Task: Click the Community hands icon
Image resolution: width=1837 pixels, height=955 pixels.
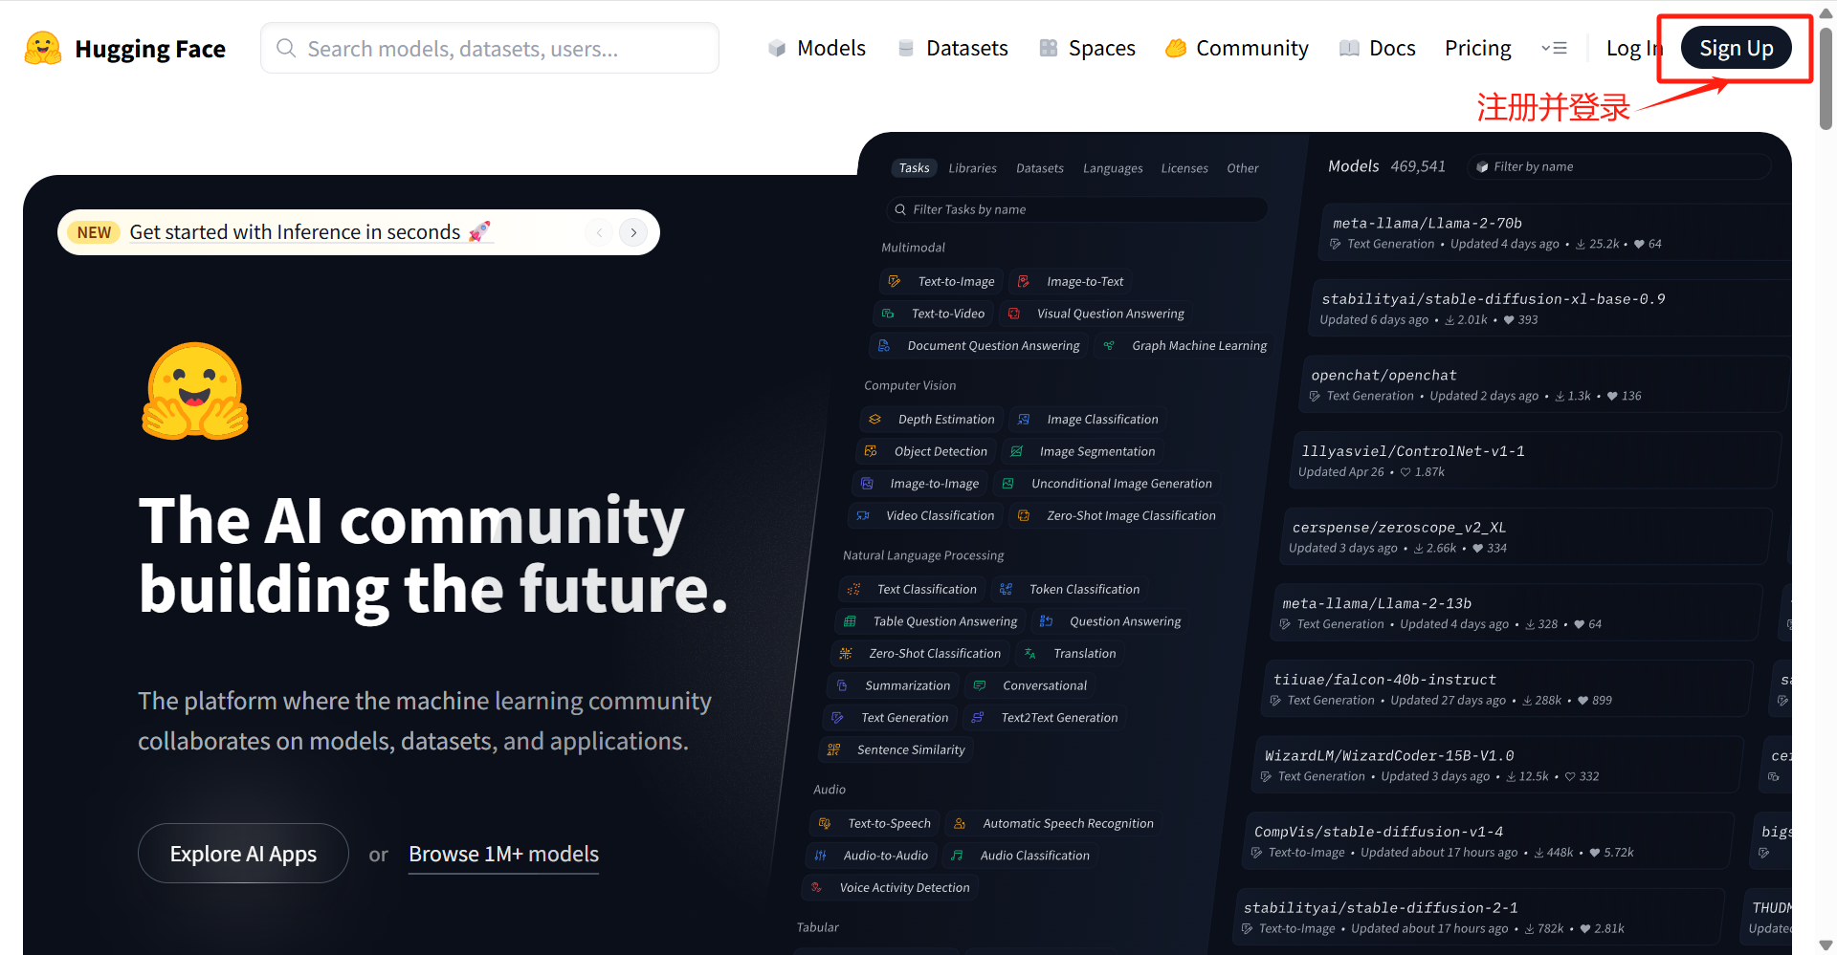Action: pos(1176,49)
